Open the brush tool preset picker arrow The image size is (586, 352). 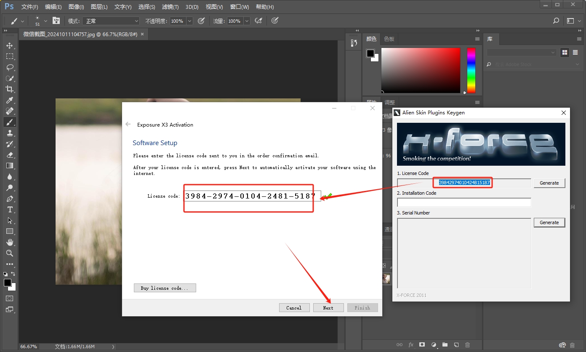coord(22,21)
